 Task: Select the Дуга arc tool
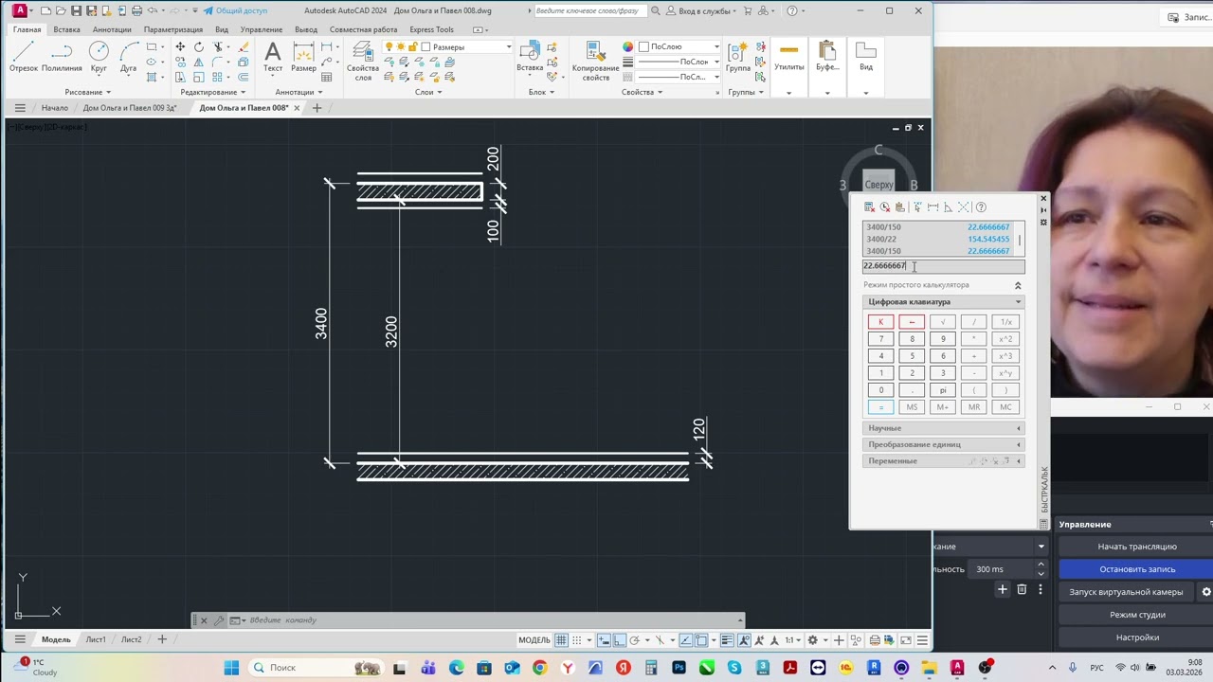(128, 57)
